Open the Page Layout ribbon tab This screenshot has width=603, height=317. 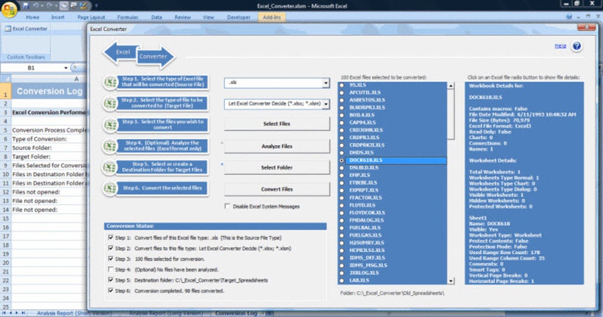(x=91, y=17)
